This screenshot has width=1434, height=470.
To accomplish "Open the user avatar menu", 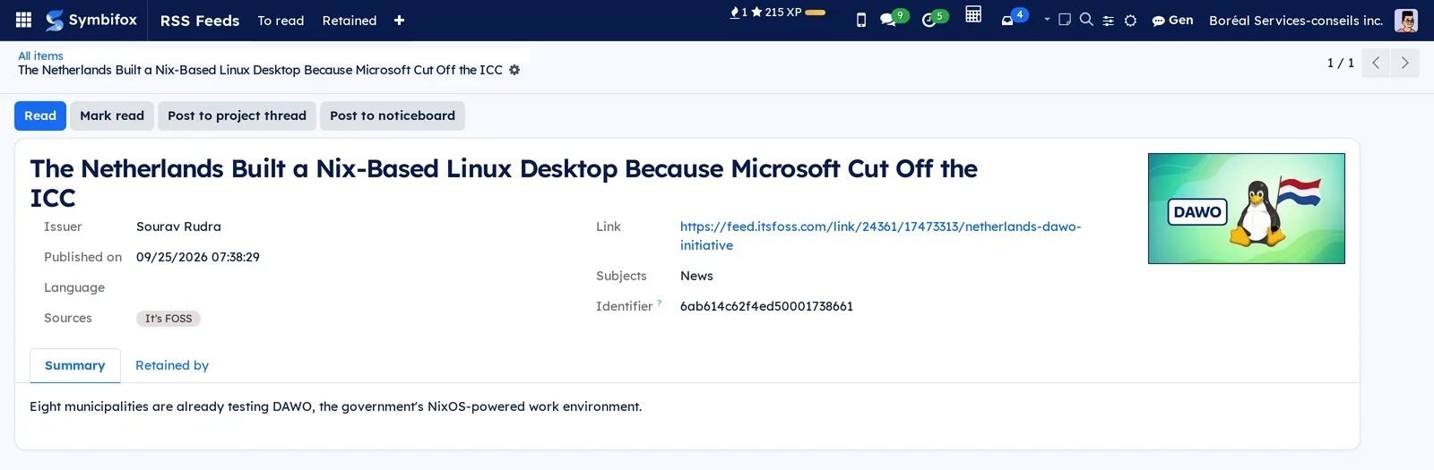I will tap(1406, 21).
